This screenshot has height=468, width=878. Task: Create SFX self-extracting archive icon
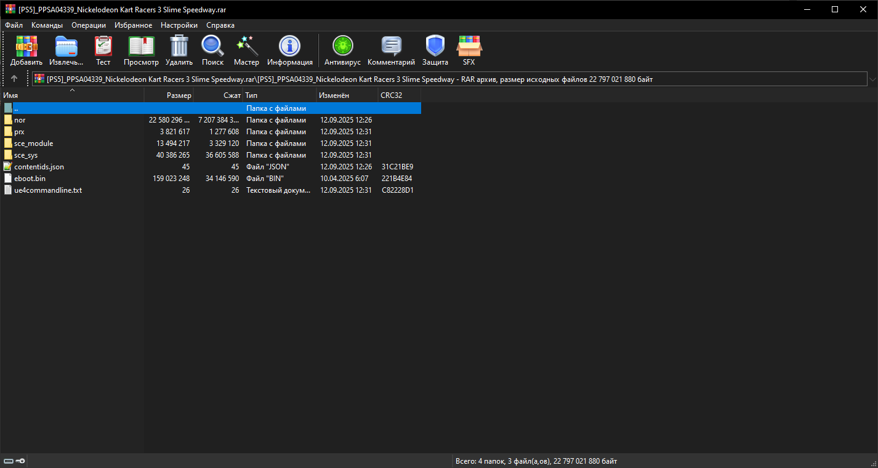pos(469,47)
